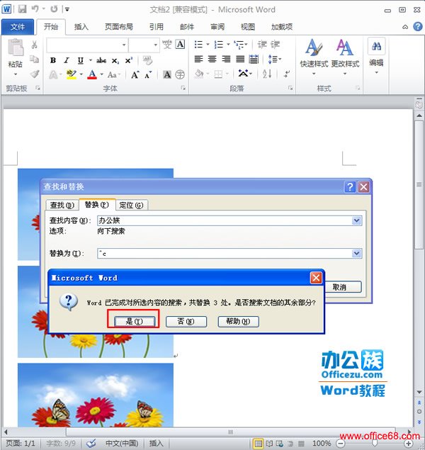Cut selection with scissors icon

(34, 45)
